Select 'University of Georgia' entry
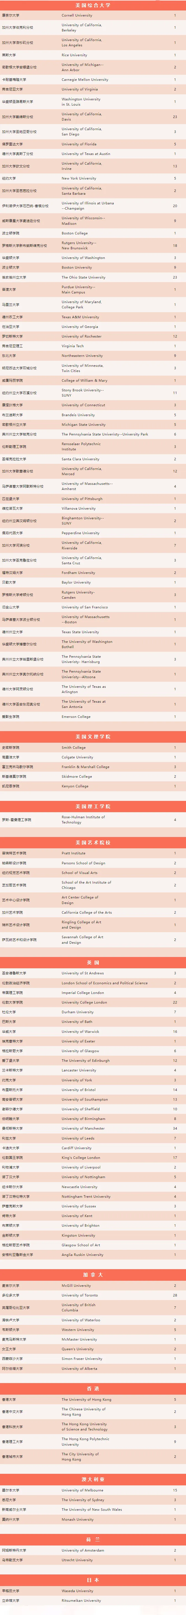This screenshot has width=186, height=1615. click(80, 327)
